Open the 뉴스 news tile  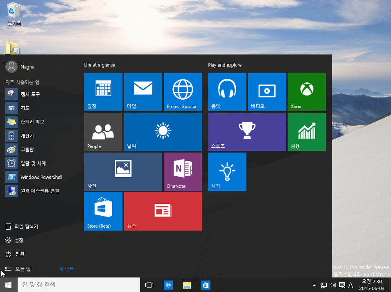(163, 212)
